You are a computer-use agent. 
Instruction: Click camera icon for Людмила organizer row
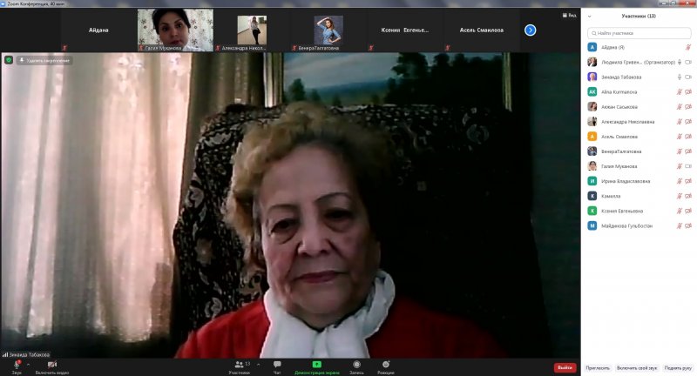click(x=688, y=62)
